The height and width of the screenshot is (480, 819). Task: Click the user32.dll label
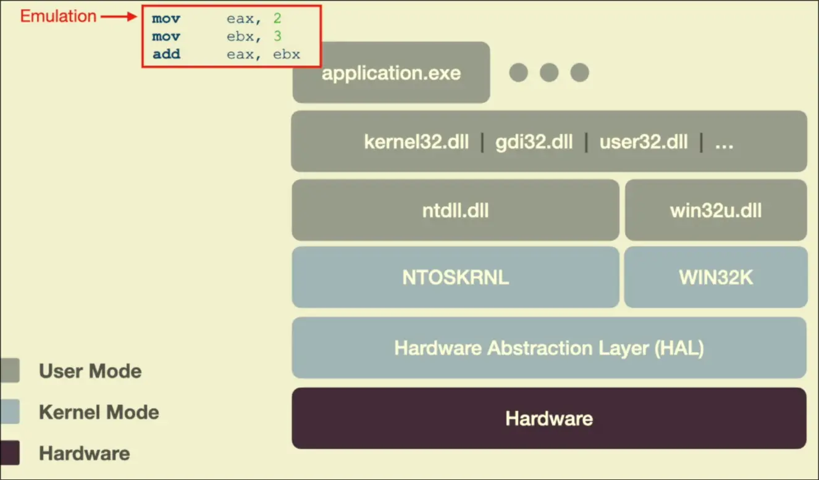643,142
